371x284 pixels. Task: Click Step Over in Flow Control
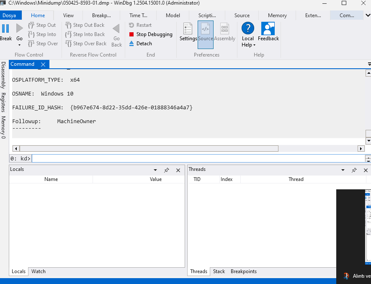[x=43, y=44]
